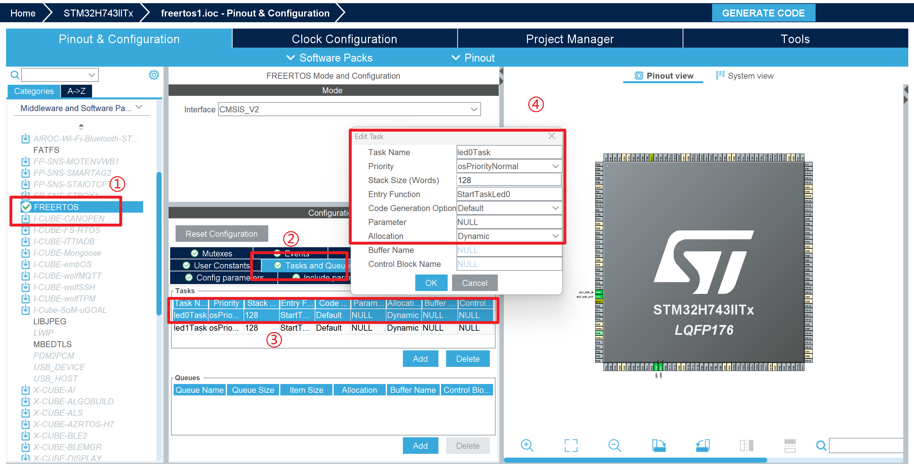Expand the Software Packs menu
914x470 pixels.
pos(330,57)
